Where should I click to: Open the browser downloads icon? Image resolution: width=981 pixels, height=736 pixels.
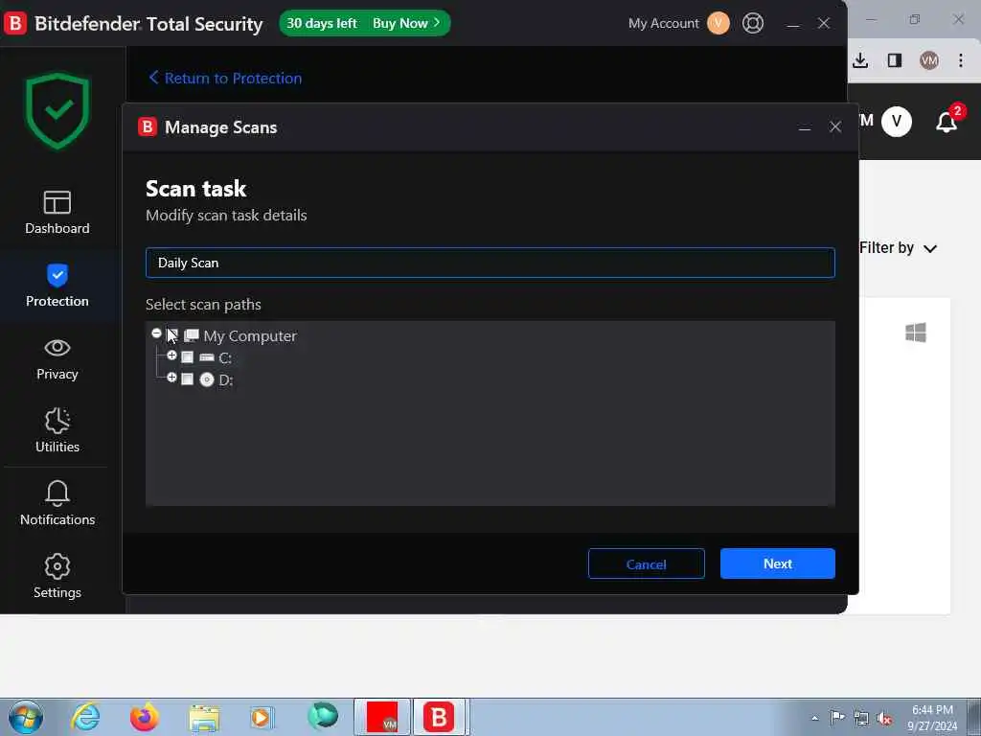[x=860, y=60]
